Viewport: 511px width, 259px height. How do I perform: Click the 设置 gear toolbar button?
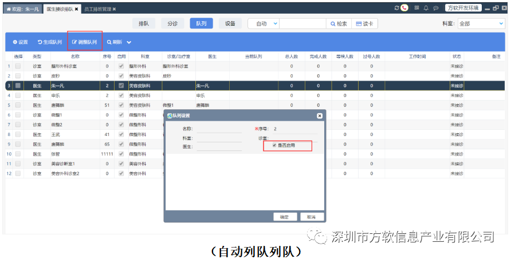20,42
